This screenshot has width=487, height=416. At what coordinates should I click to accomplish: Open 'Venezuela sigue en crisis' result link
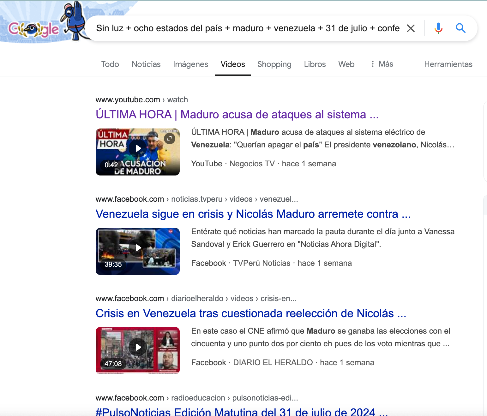[253, 214]
